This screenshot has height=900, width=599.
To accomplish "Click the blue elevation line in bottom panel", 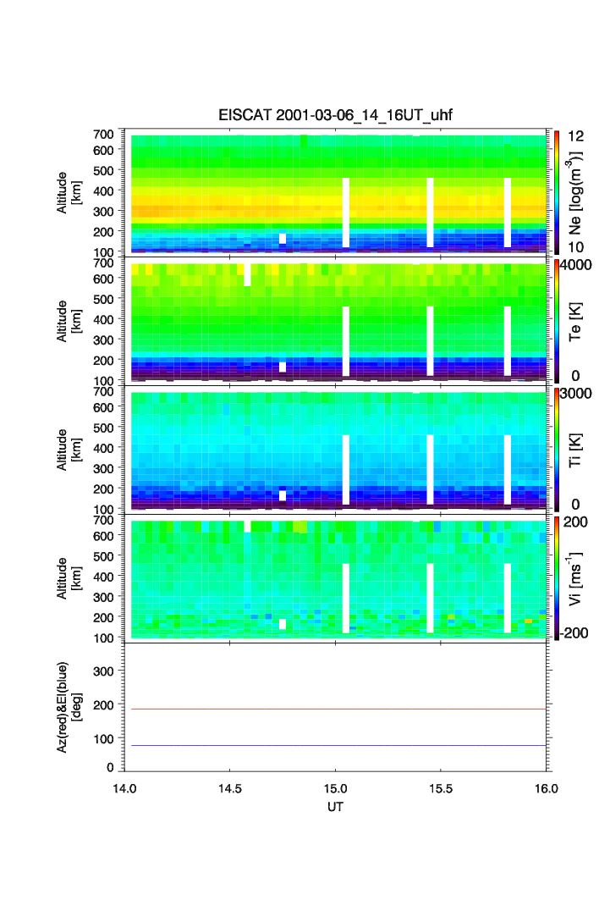I will (x=338, y=746).
